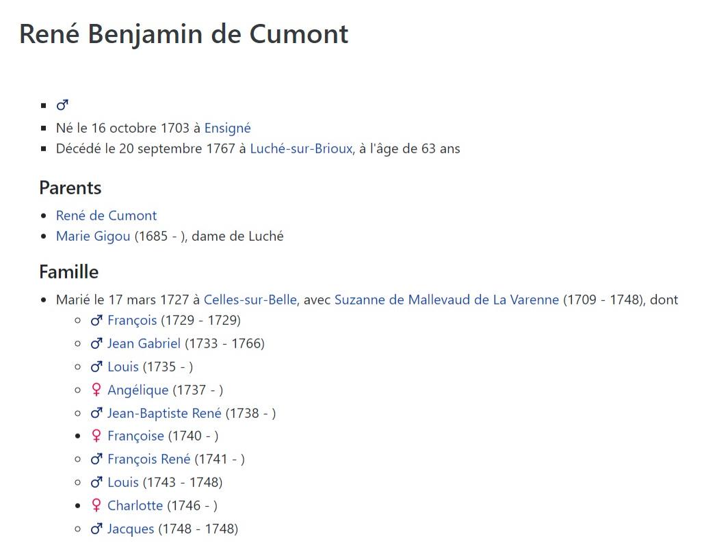This screenshot has width=717, height=554.
Task: Open Louis (1735) child link
Action: (123, 367)
